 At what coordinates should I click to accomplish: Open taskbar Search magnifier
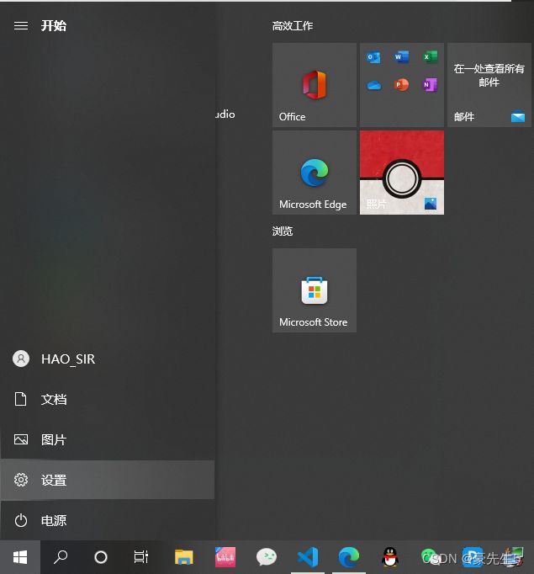[61, 557]
